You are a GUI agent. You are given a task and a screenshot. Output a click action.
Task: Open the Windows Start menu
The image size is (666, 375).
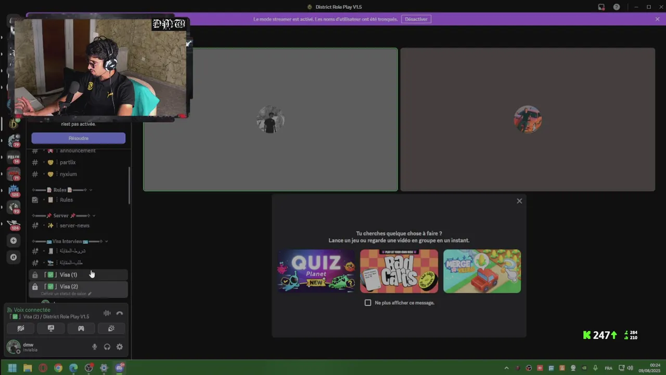coord(12,368)
